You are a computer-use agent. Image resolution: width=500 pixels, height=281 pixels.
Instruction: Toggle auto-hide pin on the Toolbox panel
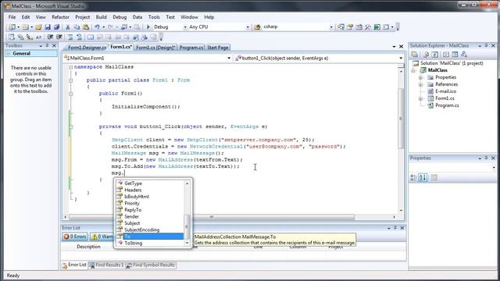click(x=47, y=46)
